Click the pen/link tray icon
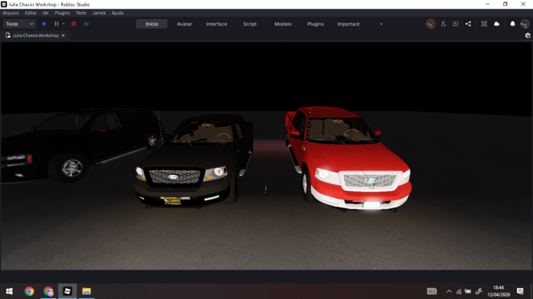This screenshot has width=533, height=299. click(479, 291)
